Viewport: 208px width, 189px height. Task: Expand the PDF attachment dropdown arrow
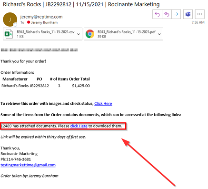pyautogui.click(x=159, y=34)
